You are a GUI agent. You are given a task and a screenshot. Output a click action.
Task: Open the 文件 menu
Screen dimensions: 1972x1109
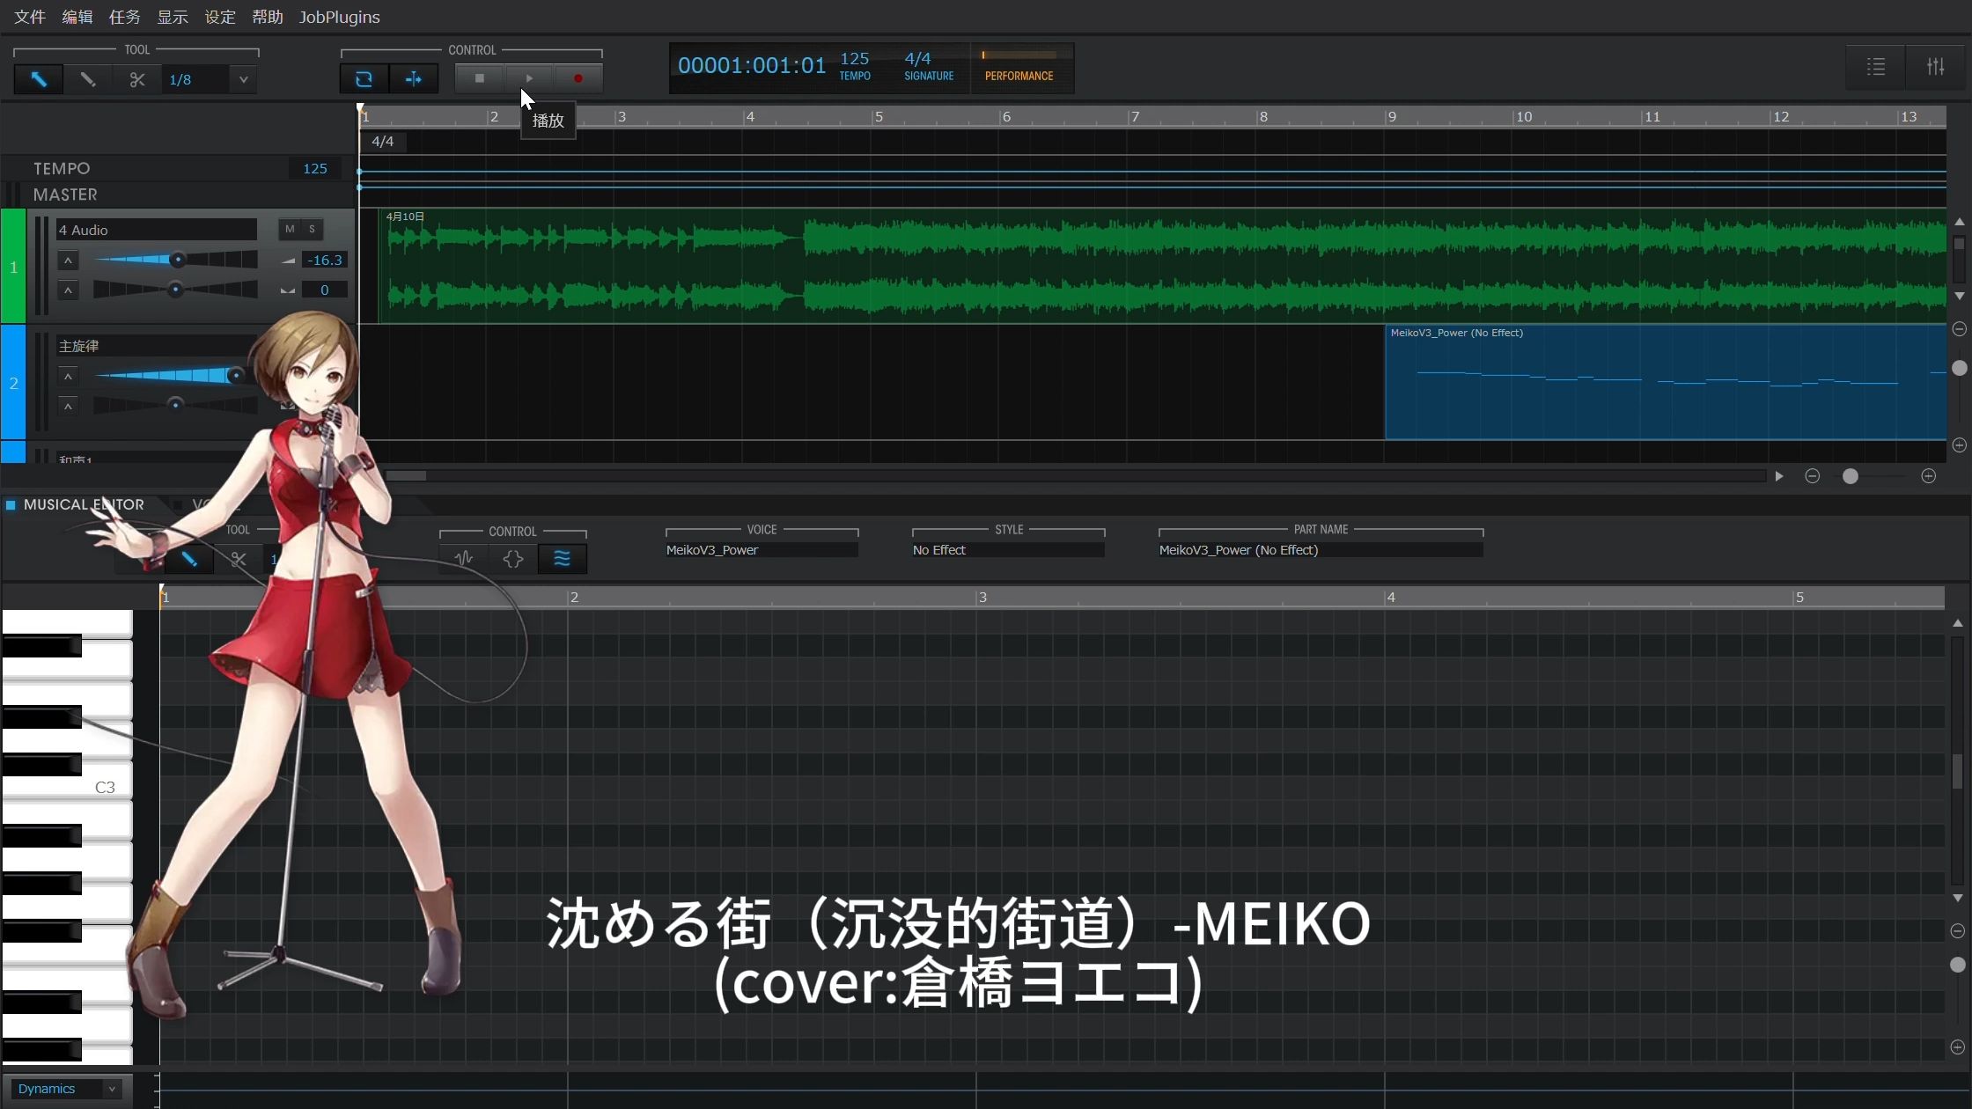(x=30, y=17)
